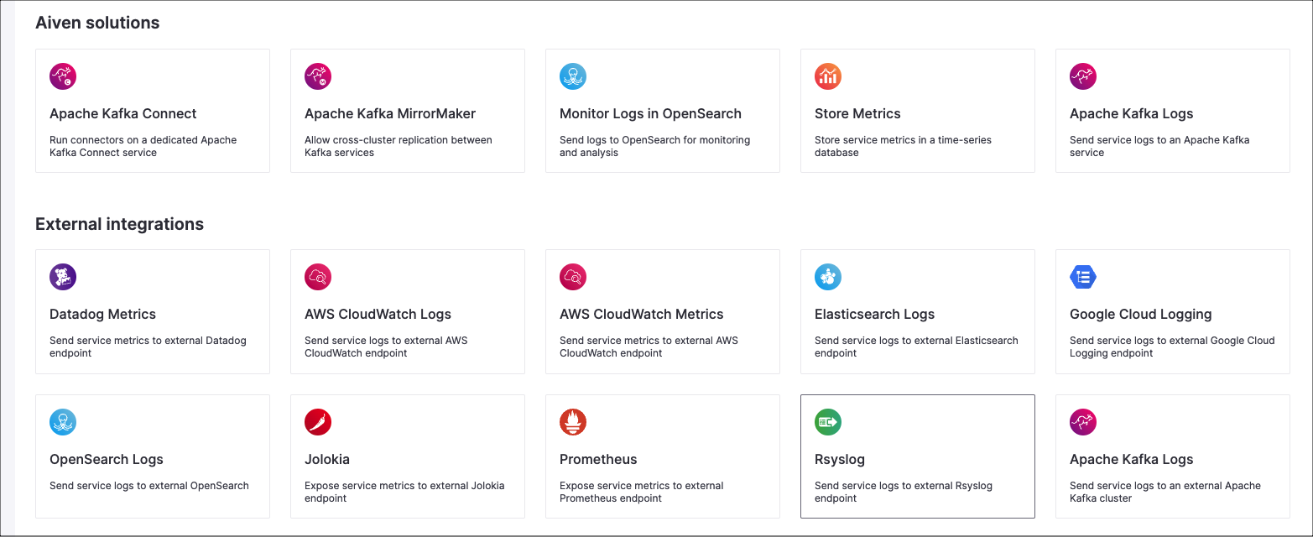The image size is (1313, 537).
Task: Click the Elasticsearch Logs title link
Action: point(874,314)
